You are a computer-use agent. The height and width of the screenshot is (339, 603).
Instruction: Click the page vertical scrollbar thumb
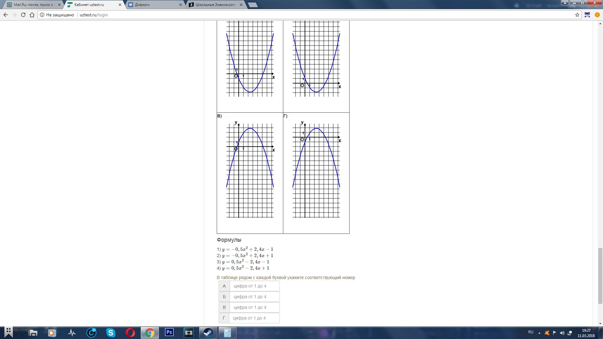600,276
